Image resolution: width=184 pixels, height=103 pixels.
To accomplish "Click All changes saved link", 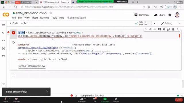I will (x=76, y=18).
